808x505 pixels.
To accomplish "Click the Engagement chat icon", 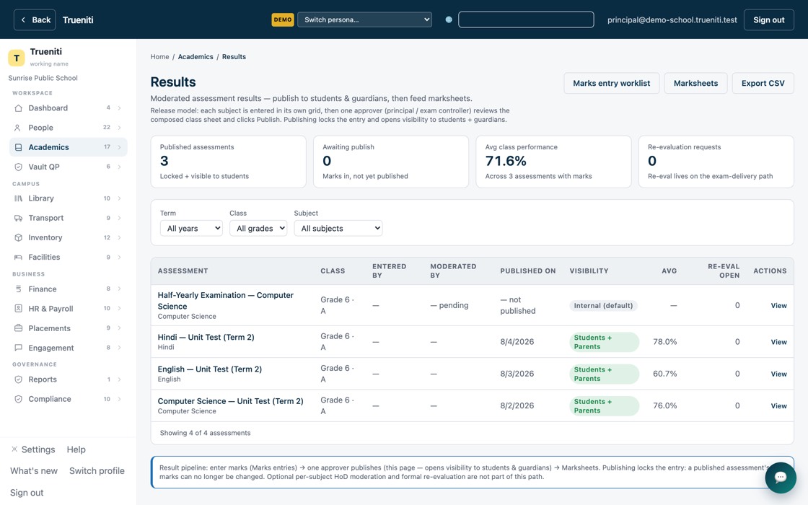I will pyautogui.click(x=19, y=348).
